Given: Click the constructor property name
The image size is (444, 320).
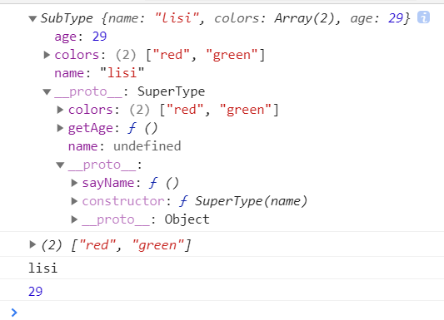Looking at the screenshot, I should click(x=123, y=201).
